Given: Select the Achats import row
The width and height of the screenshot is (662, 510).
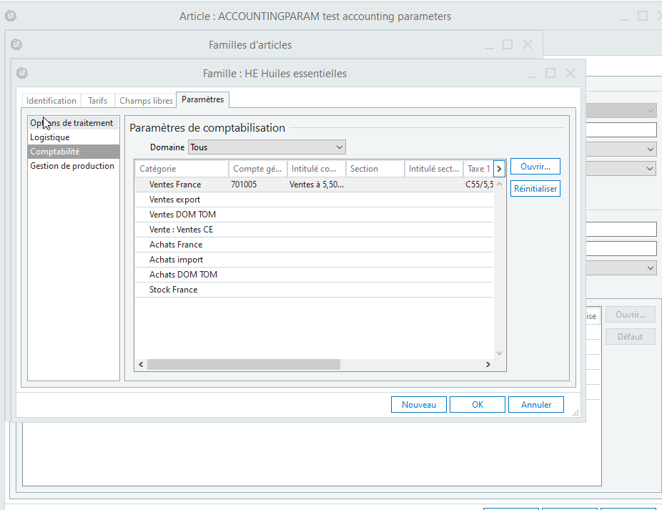Looking at the screenshot, I should tap(314, 260).
